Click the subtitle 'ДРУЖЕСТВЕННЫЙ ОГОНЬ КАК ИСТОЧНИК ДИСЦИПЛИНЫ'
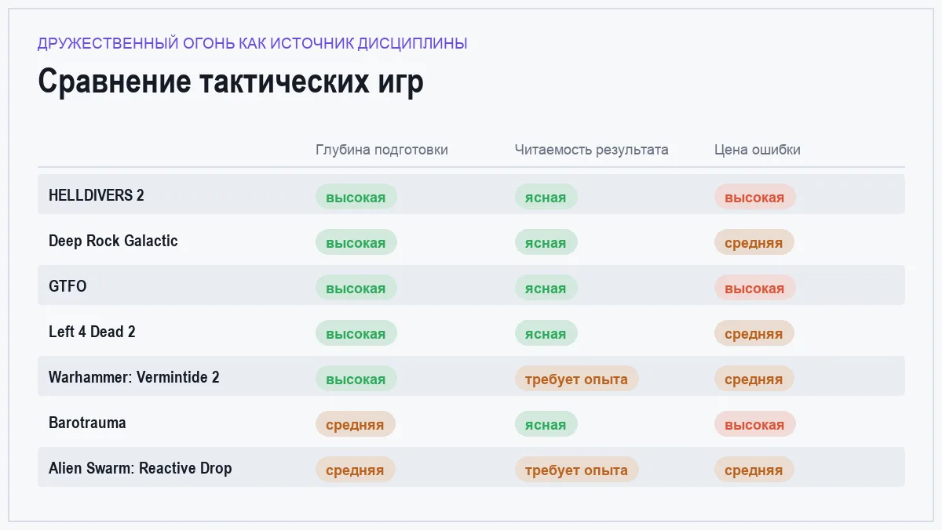Image resolution: width=942 pixels, height=530 pixels. 252,44
